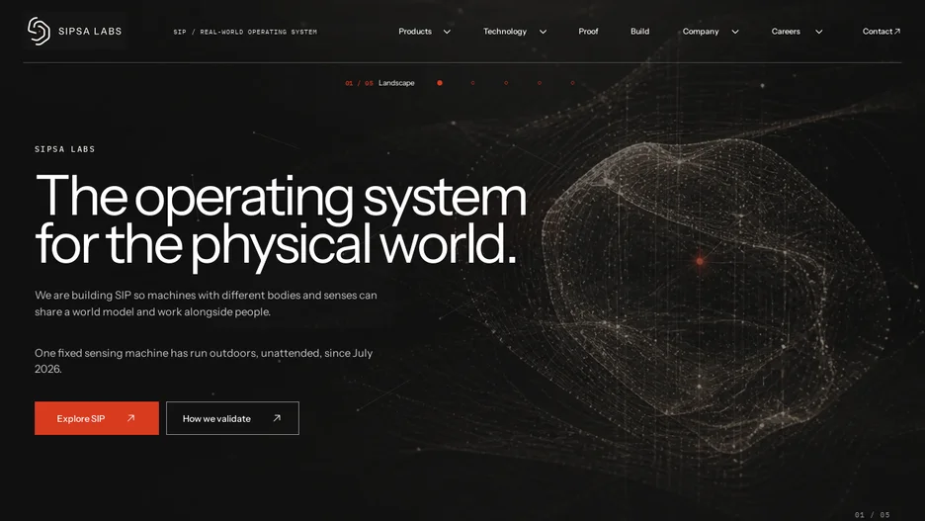925x521 pixels.
Task: Click the SIPSA LABS wordmark in header
Action: point(90,32)
